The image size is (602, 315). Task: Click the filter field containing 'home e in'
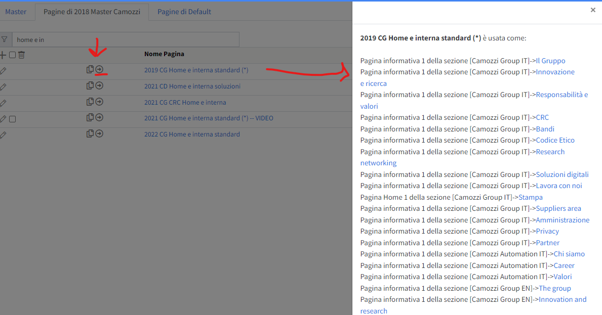point(126,39)
